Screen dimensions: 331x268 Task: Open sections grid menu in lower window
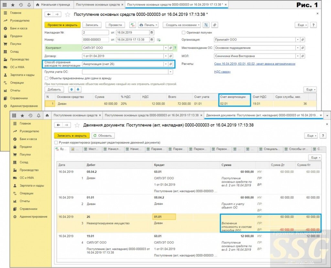click(x=14, y=116)
